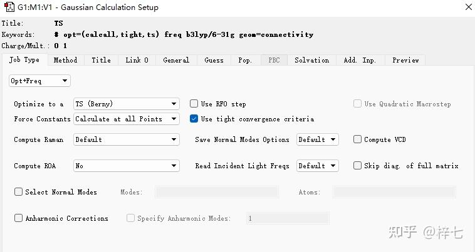Open the Opt+Freq job type dropdown

coord(39,81)
